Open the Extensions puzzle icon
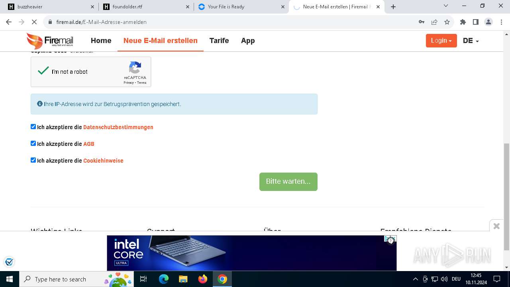This screenshot has height=287, width=510. (x=463, y=22)
